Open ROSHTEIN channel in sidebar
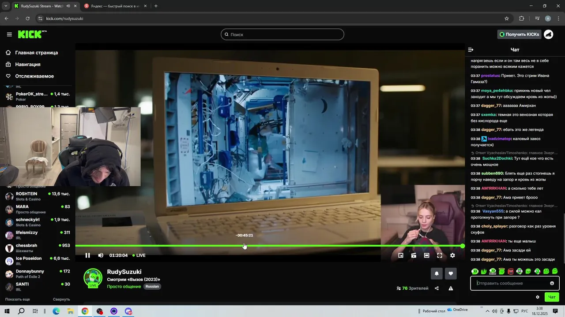 tap(38, 196)
